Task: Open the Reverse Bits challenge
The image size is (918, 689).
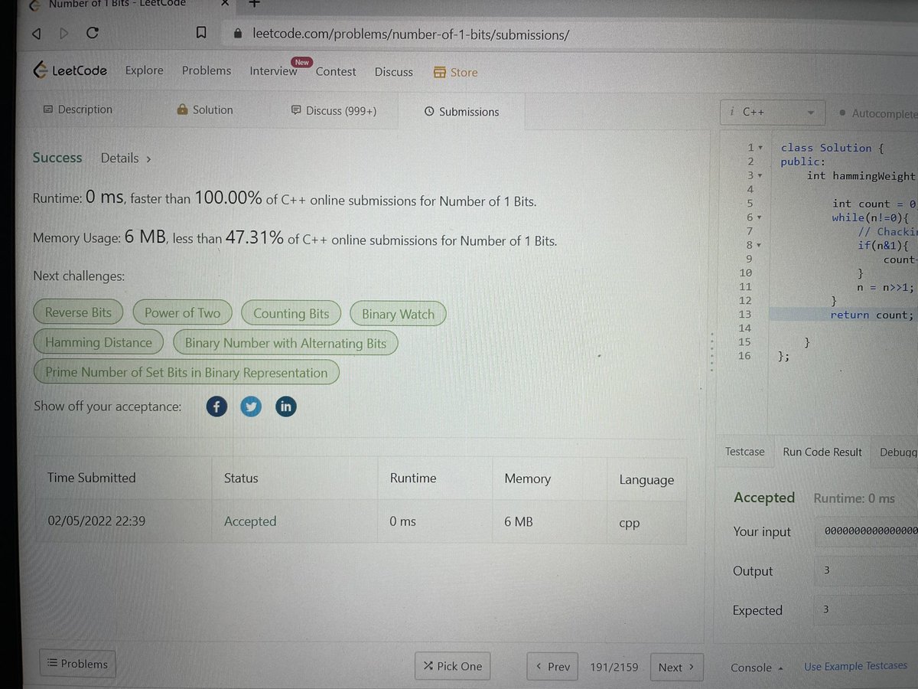Action: coord(78,312)
